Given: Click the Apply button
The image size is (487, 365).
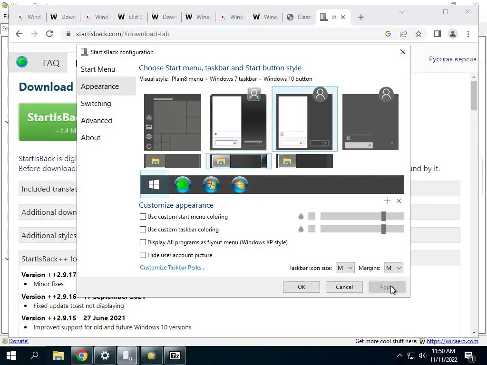Looking at the screenshot, I should [387, 287].
